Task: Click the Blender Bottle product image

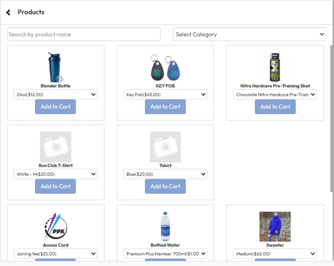Action: (x=56, y=67)
